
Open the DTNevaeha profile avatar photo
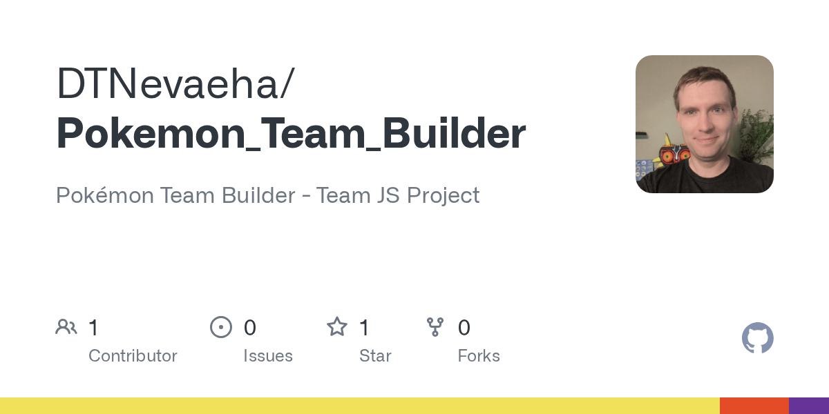(x=705, y=124)
